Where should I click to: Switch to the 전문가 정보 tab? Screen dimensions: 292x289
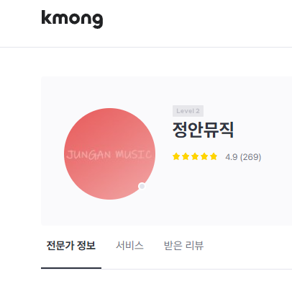71,246
